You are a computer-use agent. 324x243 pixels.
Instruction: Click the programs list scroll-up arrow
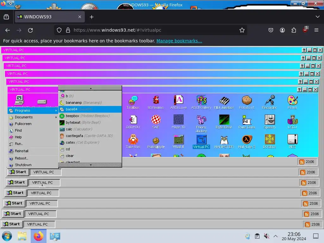90,88
